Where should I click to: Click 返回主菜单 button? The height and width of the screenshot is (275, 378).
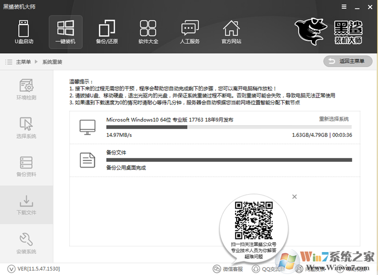[348, 62]
